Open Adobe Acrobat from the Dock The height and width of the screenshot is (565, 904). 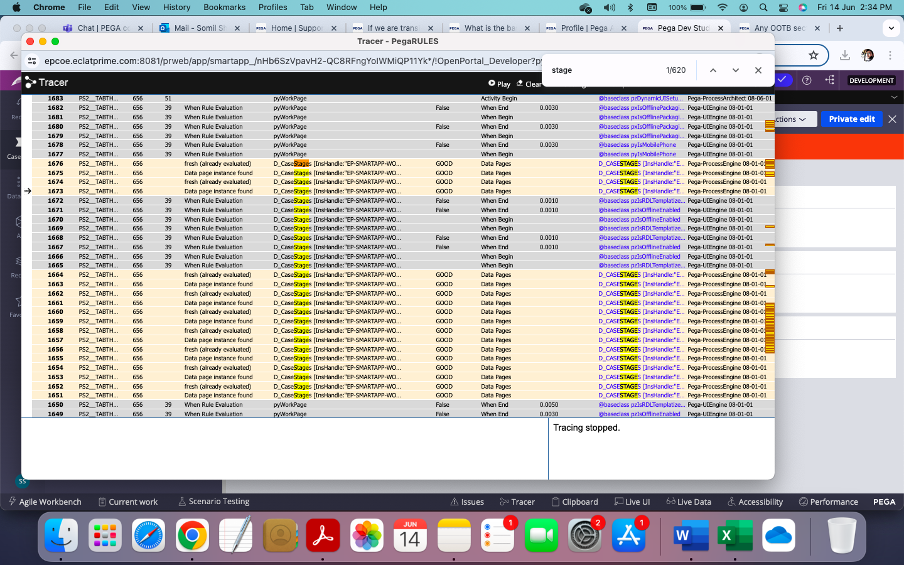[x=323, y=535]
